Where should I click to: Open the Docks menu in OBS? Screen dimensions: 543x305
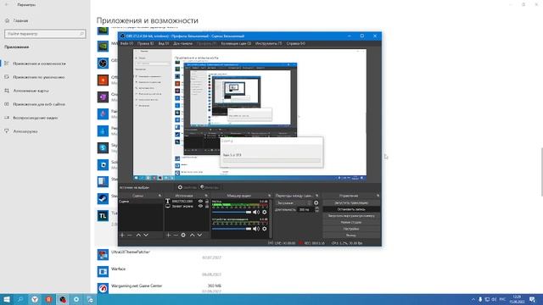pyautogui.click(x=182, y=43)
